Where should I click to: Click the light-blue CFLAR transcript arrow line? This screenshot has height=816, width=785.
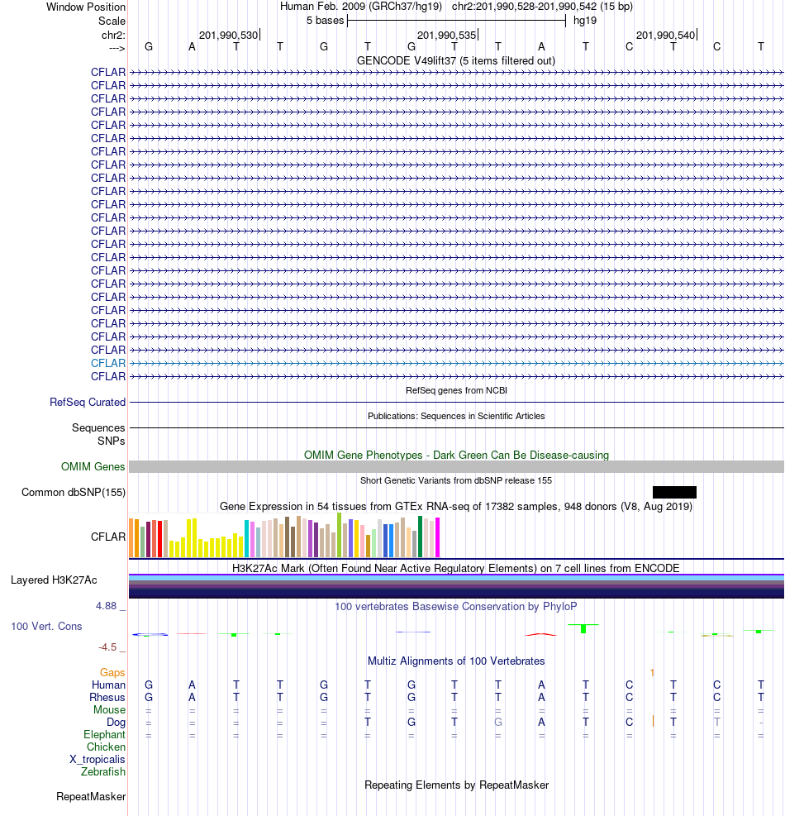pos(456,363)
